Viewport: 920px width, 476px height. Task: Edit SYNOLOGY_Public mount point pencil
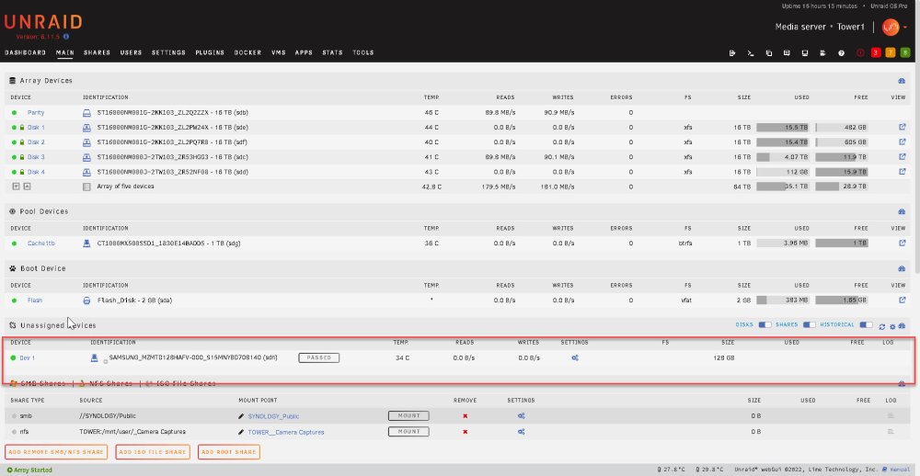(241, 416)
